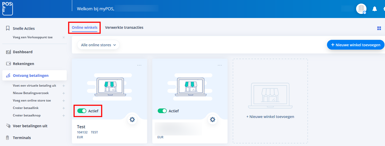385x146 pixels.
Task: Select the 'Online winkels' tab
Action: (85, 28)
